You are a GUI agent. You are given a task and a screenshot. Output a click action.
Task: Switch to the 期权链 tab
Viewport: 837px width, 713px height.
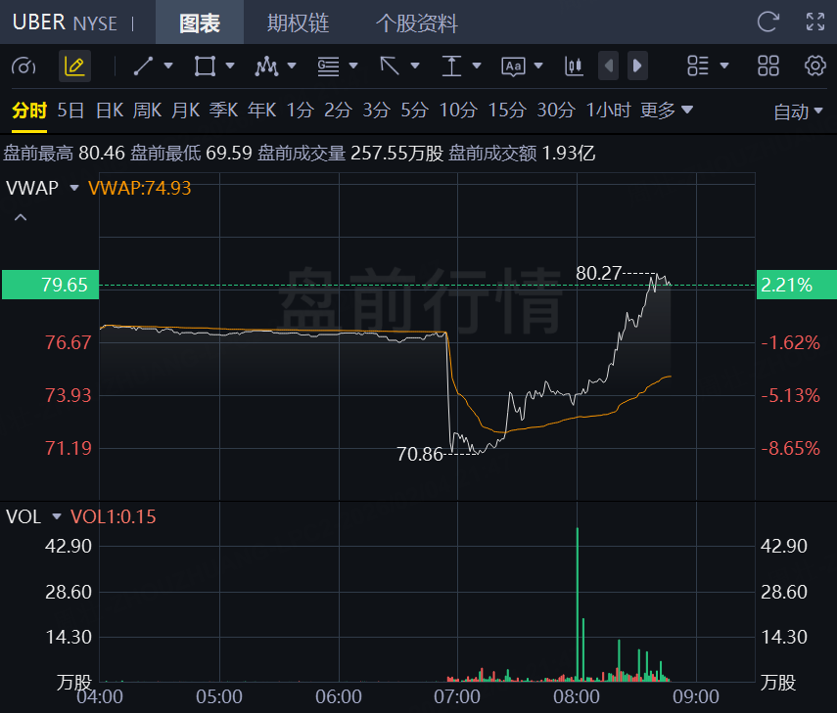pos(298,22)
